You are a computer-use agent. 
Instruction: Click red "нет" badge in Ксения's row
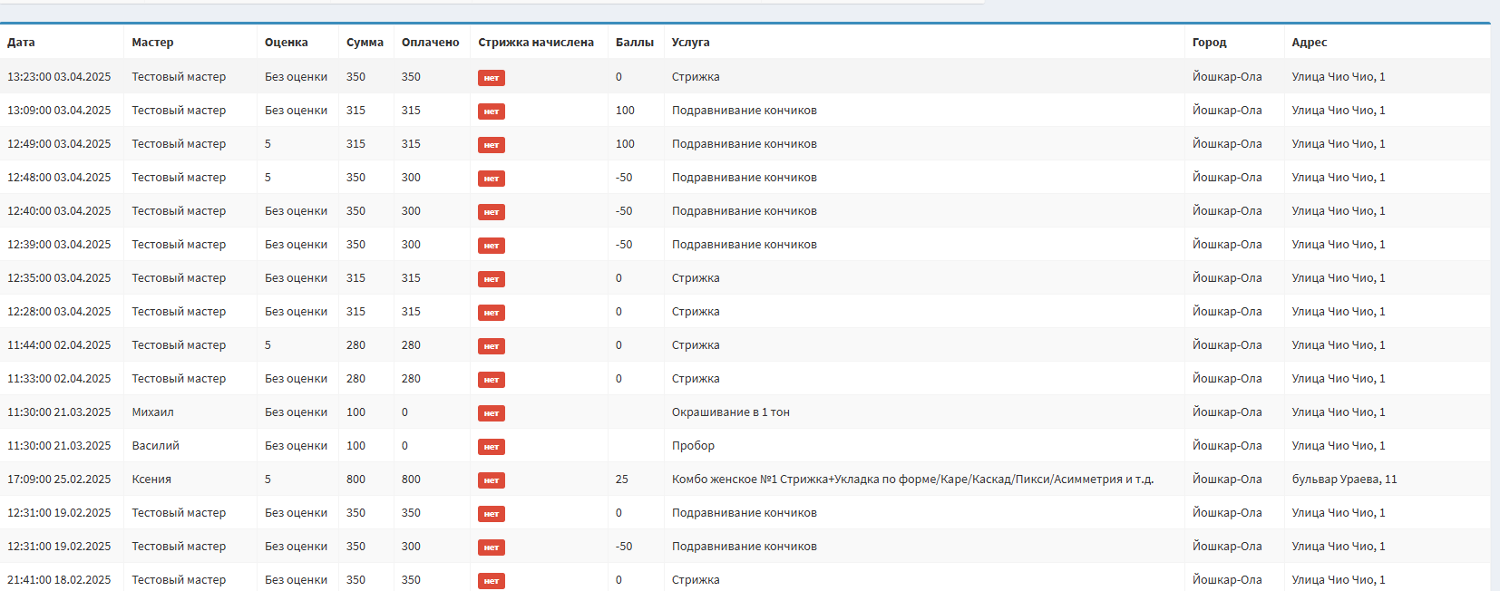coord(492,480)
